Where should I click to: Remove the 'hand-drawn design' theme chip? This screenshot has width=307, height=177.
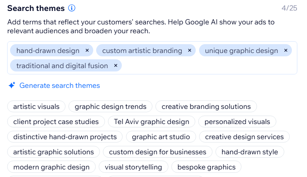click(x=87, y=50)
